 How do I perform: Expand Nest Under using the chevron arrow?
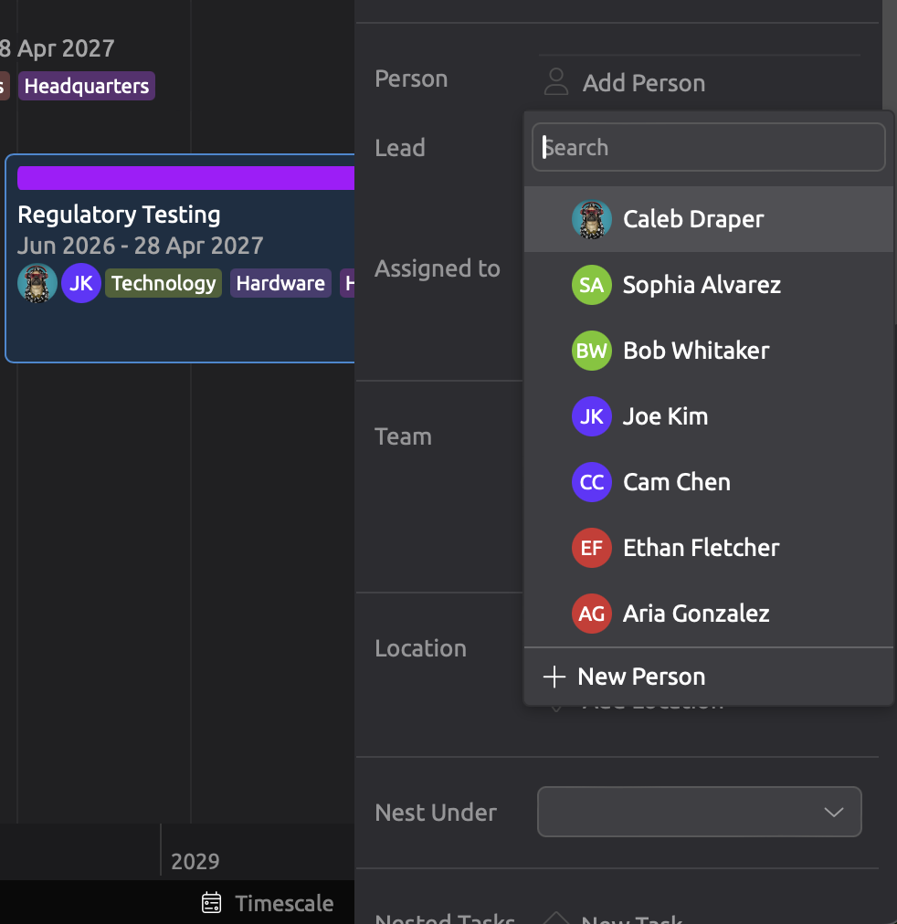[x=833, y=812]
